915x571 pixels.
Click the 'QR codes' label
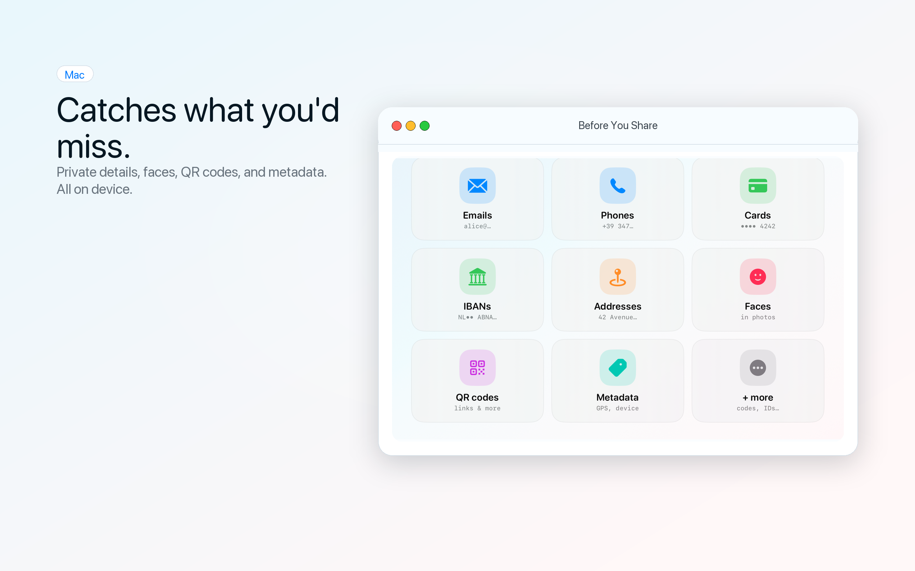477,397
